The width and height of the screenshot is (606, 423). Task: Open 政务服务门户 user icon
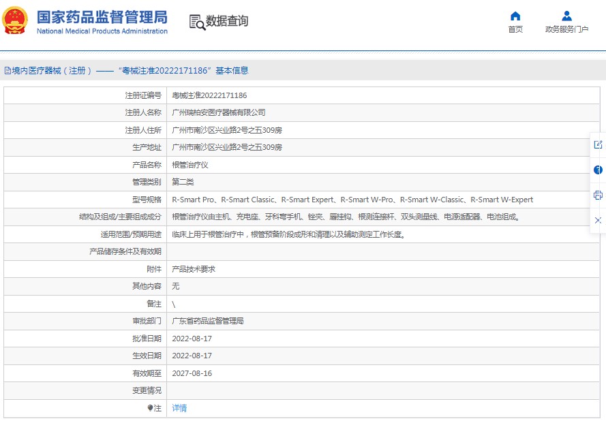[x=566, y=16]
